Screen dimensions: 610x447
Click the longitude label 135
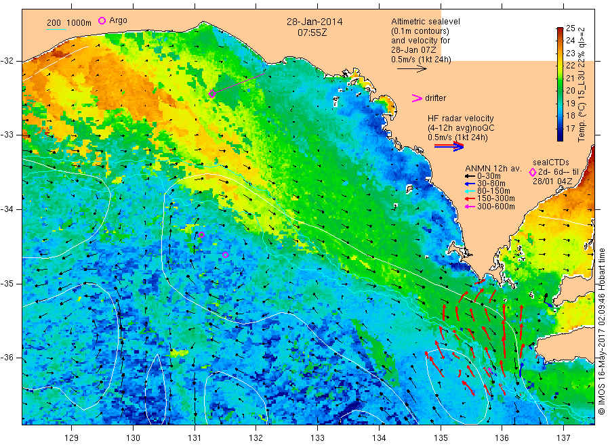click(x=441, y=438)
